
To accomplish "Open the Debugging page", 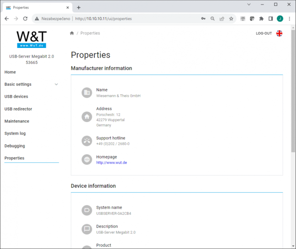I will click(x=15, y=146).
